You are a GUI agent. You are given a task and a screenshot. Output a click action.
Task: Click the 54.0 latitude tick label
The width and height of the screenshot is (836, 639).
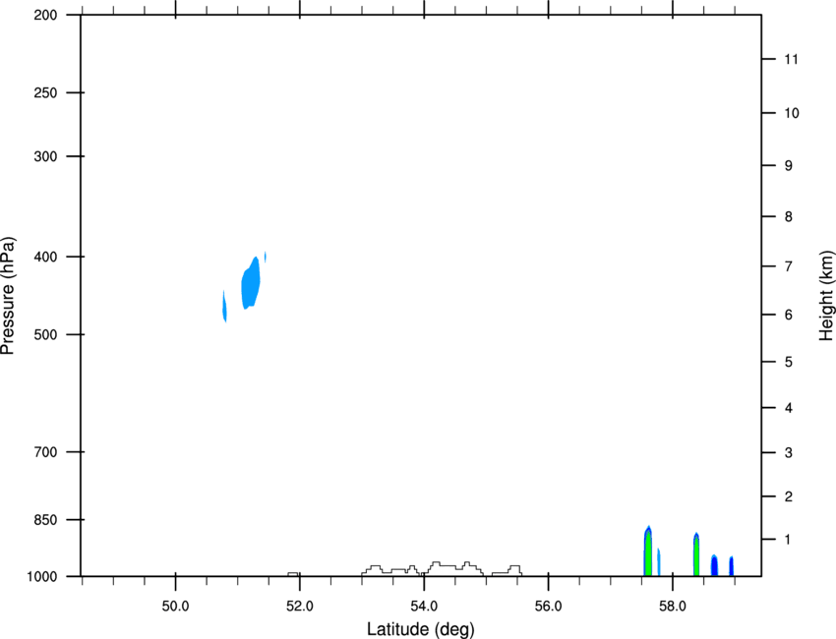pos(424,607)
